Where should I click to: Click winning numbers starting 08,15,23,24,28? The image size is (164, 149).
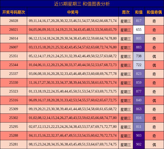point(73,144)
